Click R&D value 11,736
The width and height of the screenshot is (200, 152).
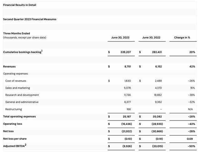(x=127, y=95)
